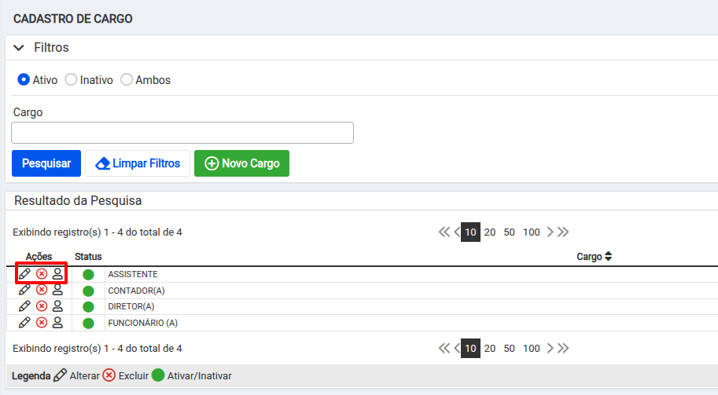The image size is (718, 395).
Task: Go to next page in top paginator
Action: [x=550, y=232]
